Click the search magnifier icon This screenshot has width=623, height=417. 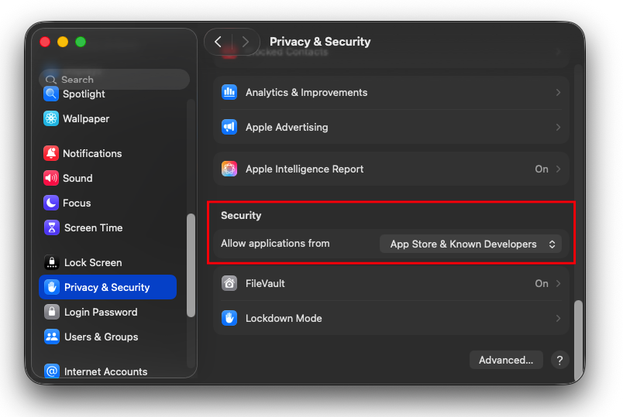click(x=50, y=80)
